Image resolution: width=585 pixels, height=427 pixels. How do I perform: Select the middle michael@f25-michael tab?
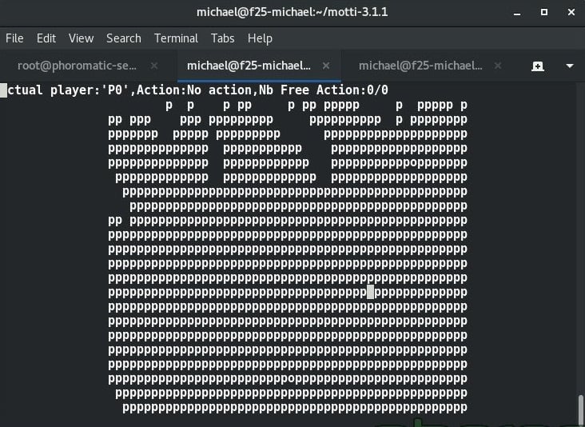tap(248, 66)
